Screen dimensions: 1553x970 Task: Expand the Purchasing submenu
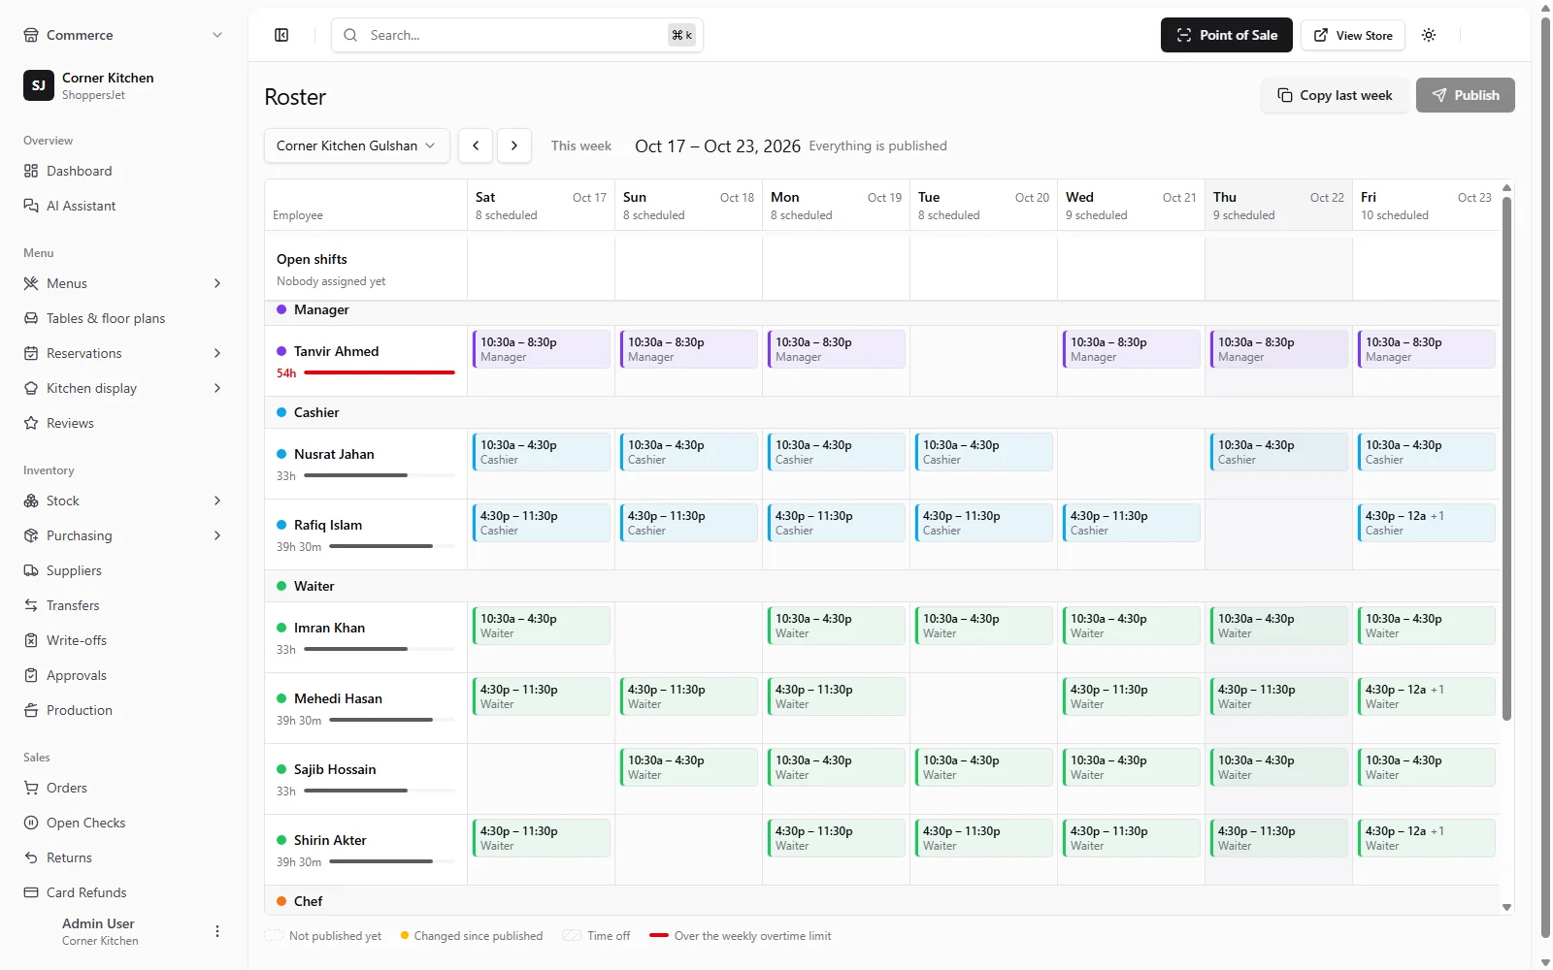pyautogui.click(x=217, y=535)
